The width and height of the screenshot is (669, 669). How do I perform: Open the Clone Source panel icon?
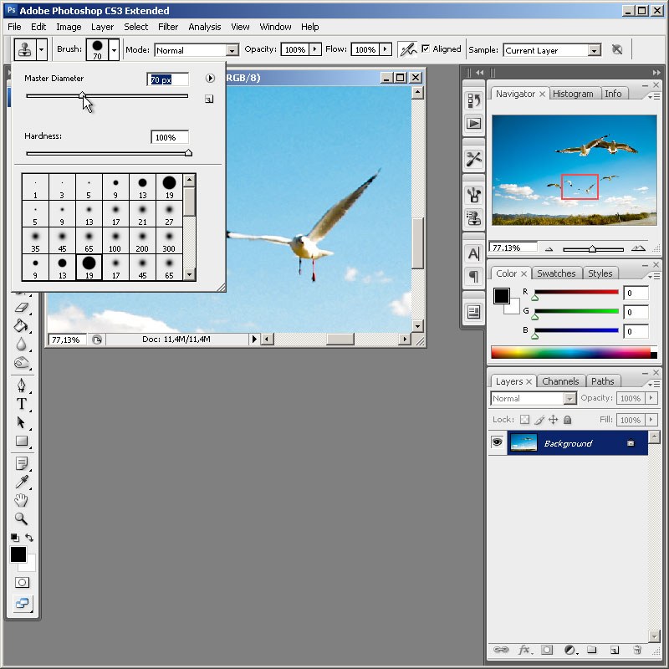(473, 218)
